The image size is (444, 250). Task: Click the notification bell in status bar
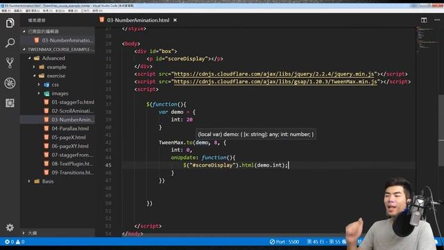point(436,242)
